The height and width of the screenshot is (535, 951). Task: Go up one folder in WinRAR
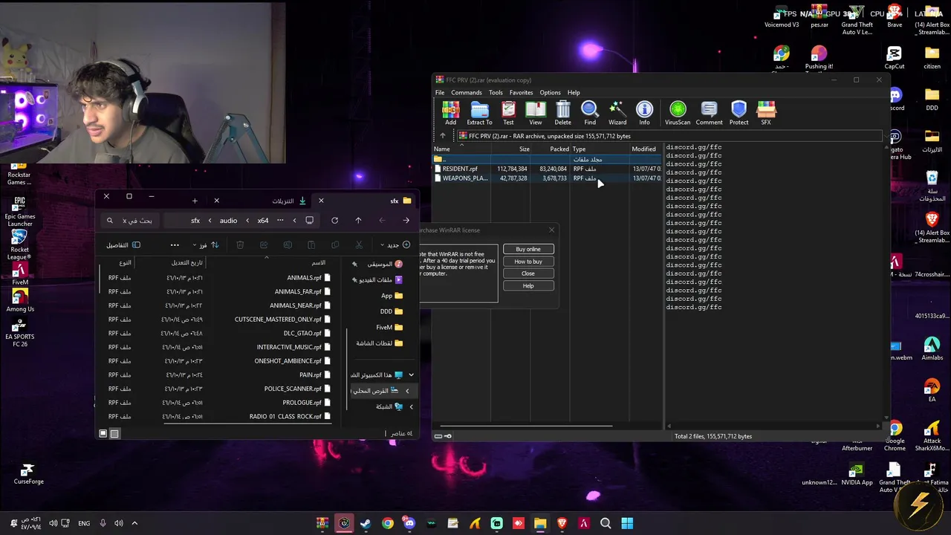point(443,136)
